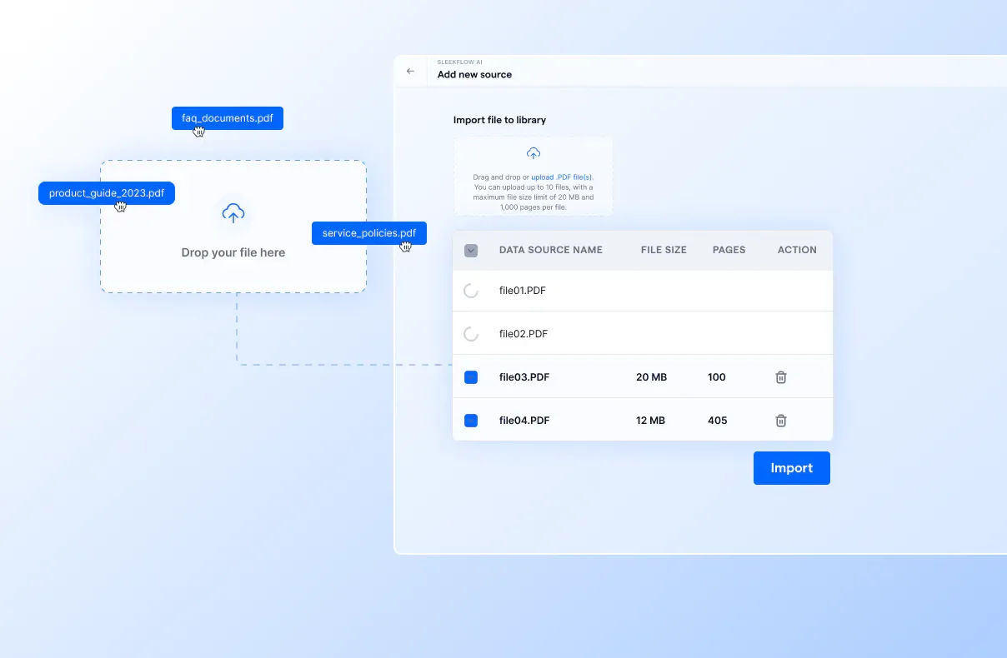Click the FILE SIZE column header
This screenshot has width=1007, height=658.
(663, 250)
